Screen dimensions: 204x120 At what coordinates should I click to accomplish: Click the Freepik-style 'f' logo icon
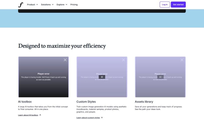[21, 4]
